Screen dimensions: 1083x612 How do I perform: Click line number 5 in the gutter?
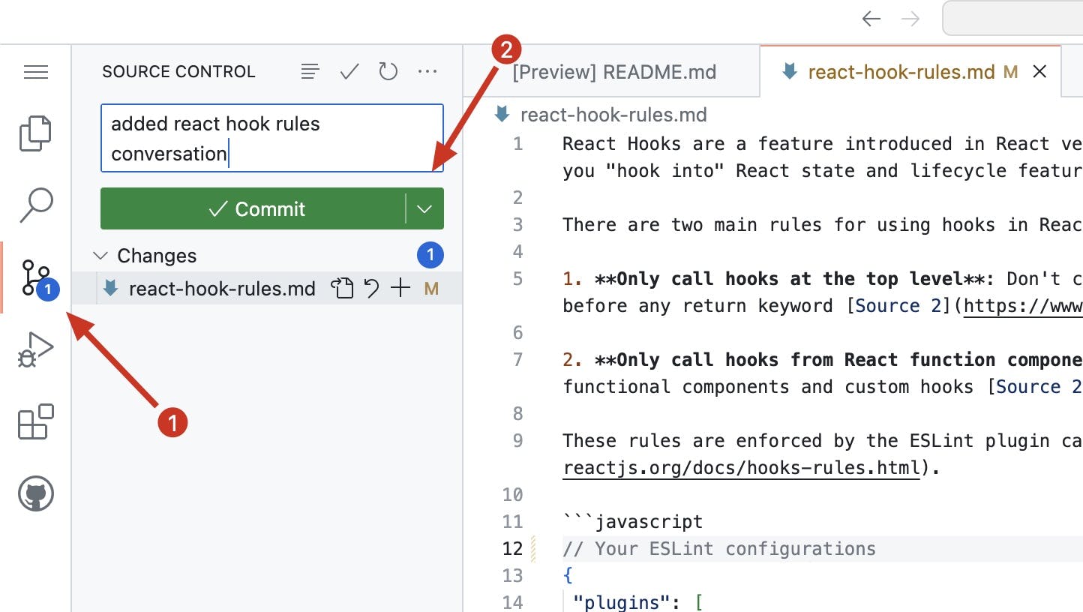click(x=518, y=279)
